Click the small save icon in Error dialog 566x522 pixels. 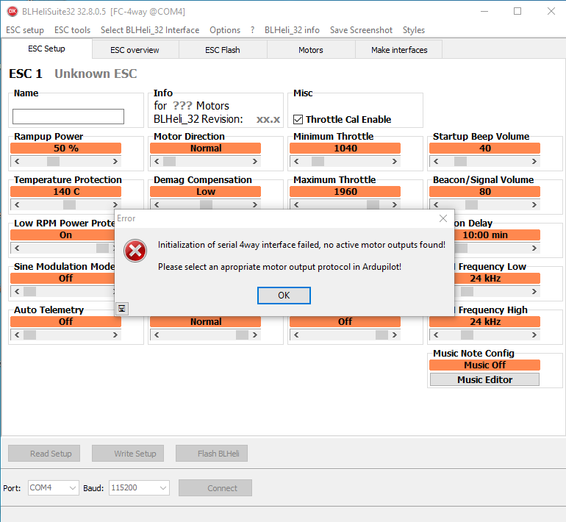pos(122,309)
